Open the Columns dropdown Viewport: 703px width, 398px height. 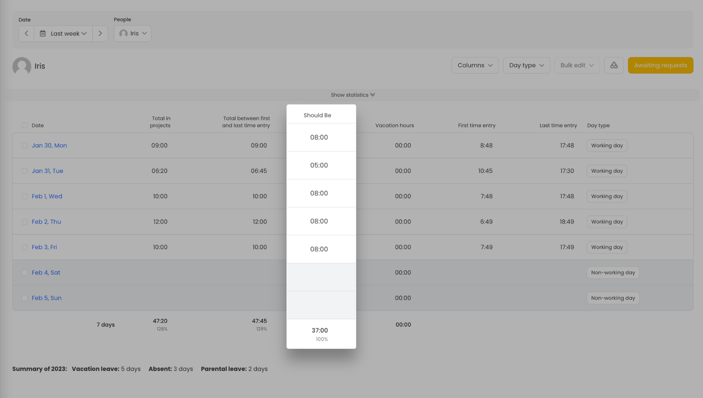pos(475,65)
